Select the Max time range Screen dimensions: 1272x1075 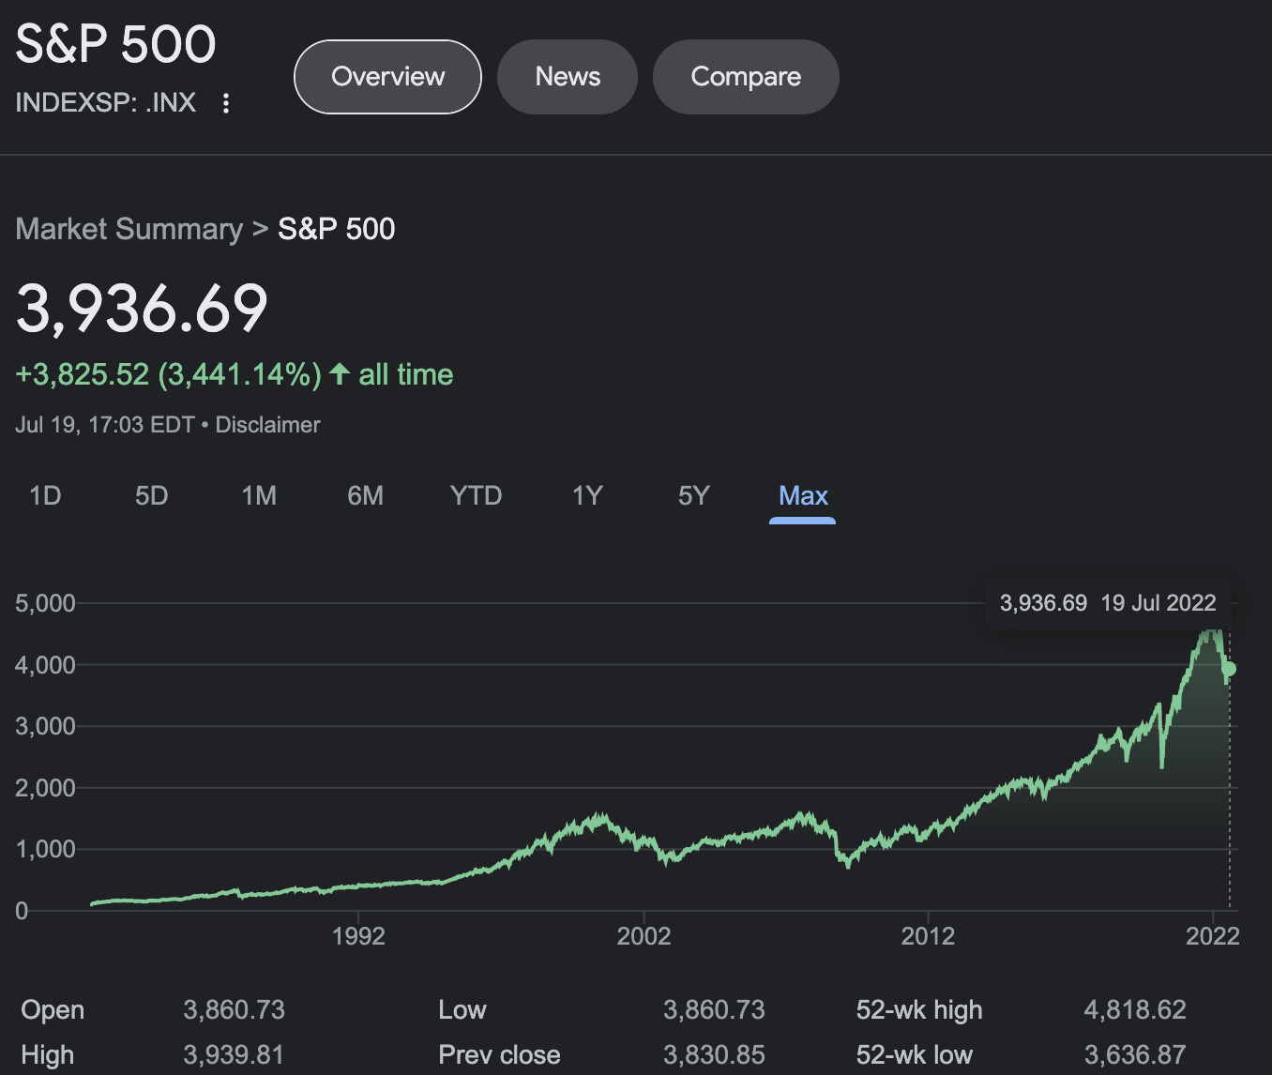pyautogui.click(x=803, y=495)
